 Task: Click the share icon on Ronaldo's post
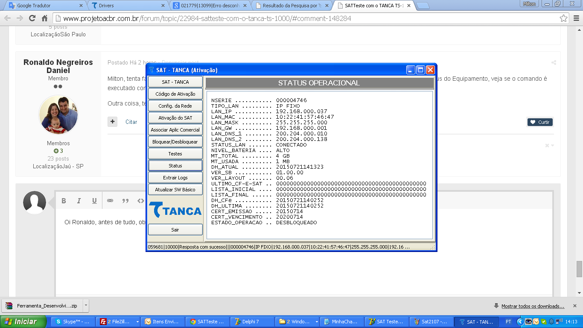point(554,62)
